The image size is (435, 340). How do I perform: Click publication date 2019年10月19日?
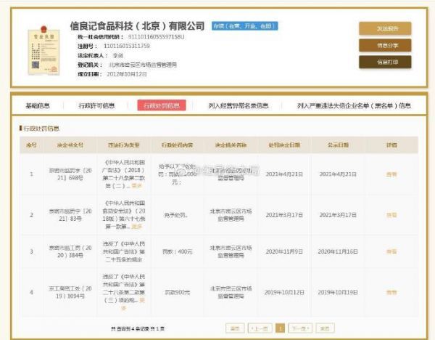338,292
